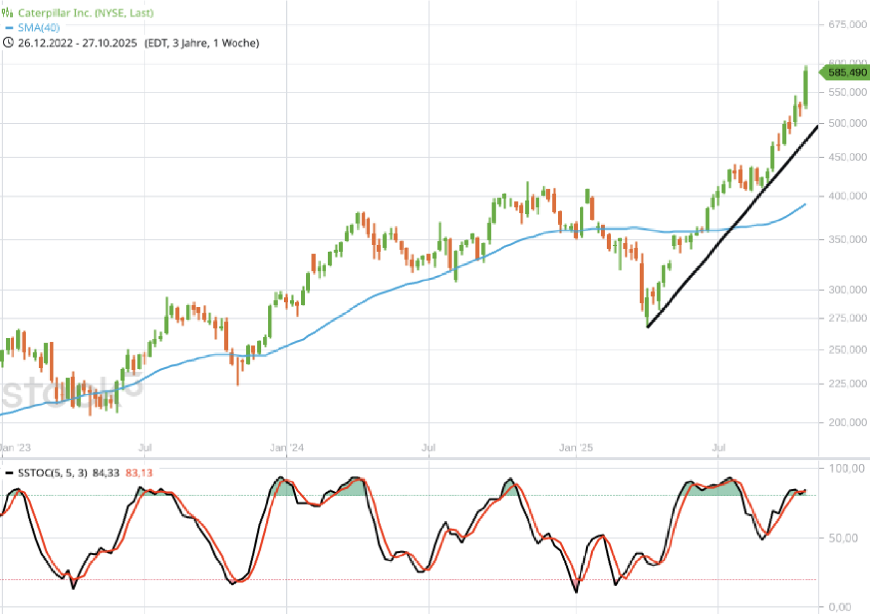Click the 100,00 level on stochastic axis
Viewport: 870px width, 614px height.
tap(846, 468)
